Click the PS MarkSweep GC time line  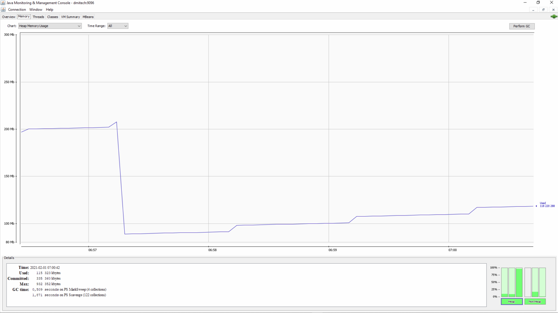click(x=69, y=289)
